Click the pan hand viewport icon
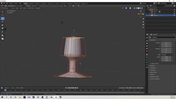Image resolution: width=176 pixels, height=99 pixels. pyautogui.click(x=143, y=22)
